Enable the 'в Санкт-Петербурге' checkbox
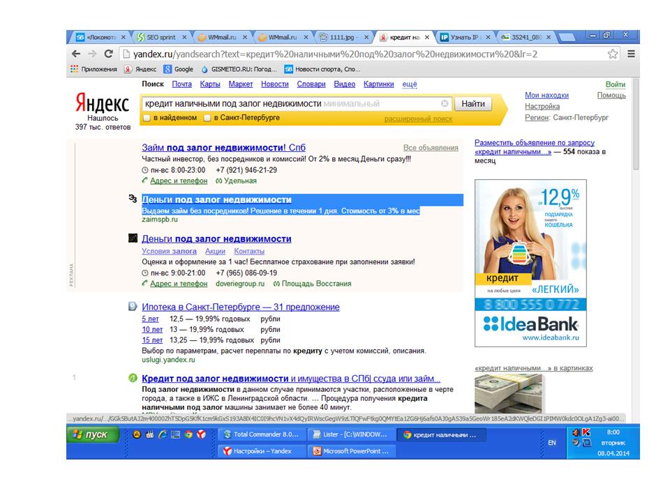 [x=207, y=118]
